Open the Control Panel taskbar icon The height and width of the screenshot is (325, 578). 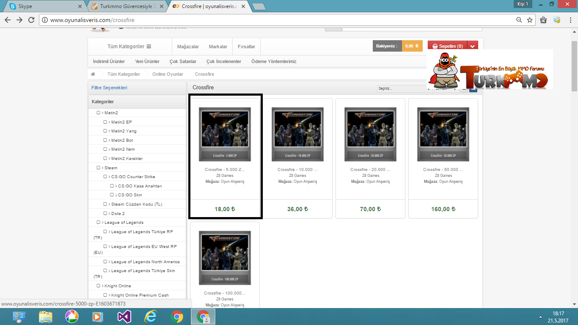(19, 317)
